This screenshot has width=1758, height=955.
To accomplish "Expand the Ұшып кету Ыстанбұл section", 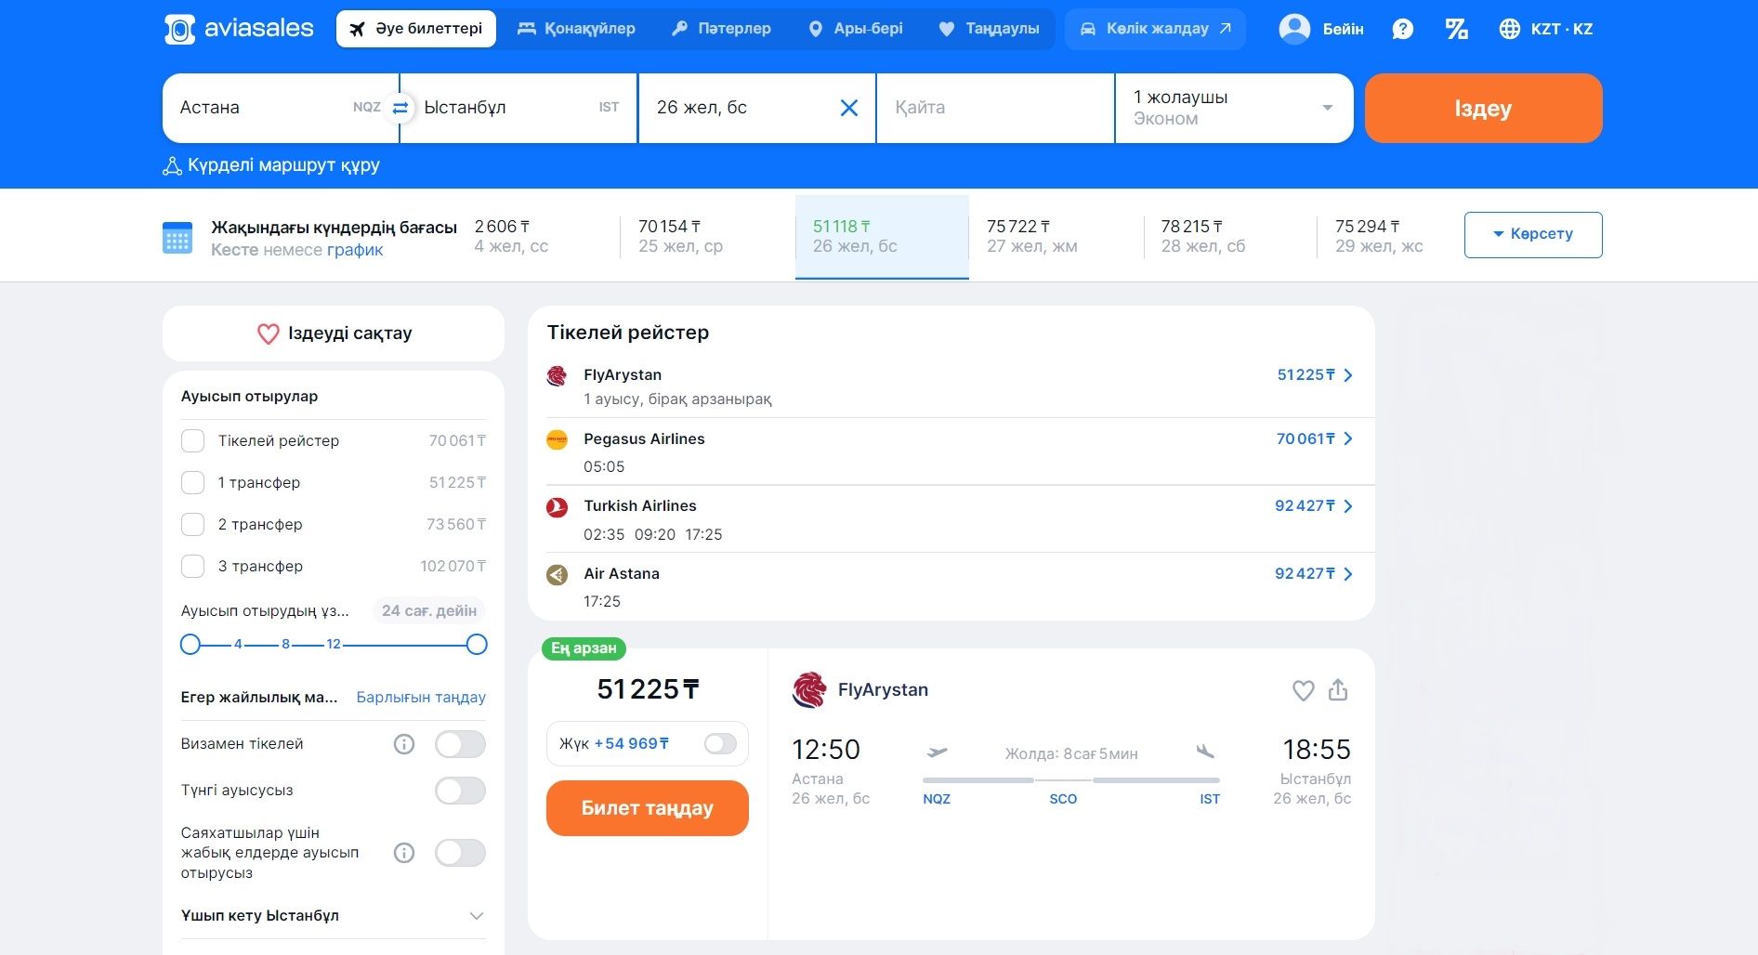I will pos(333,916).
